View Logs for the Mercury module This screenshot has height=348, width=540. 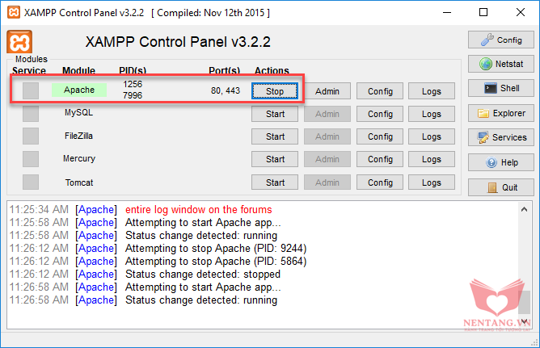click(x=432, y=160)
